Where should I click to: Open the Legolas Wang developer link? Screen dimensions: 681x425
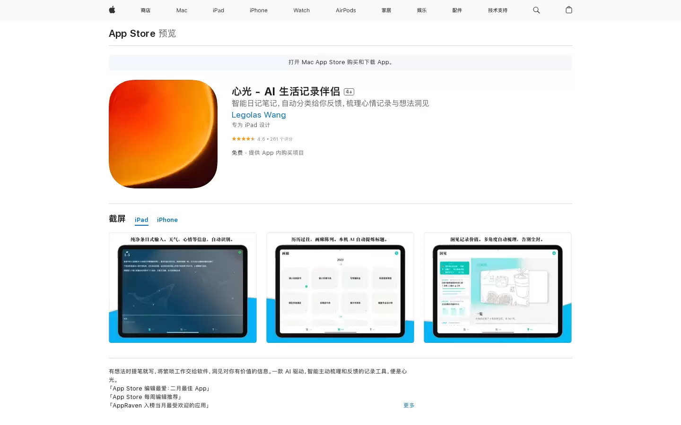259,115
